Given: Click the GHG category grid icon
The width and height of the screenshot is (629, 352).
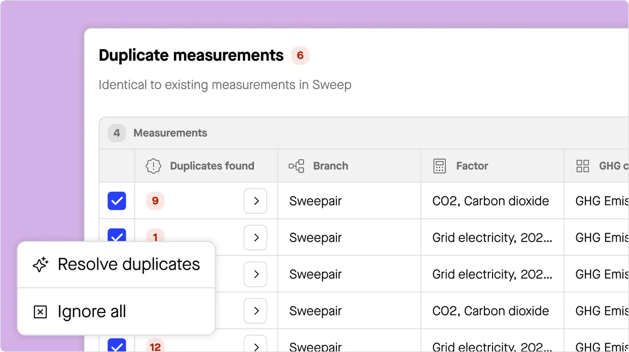Looking at the screenshot, I should [583, 166].
